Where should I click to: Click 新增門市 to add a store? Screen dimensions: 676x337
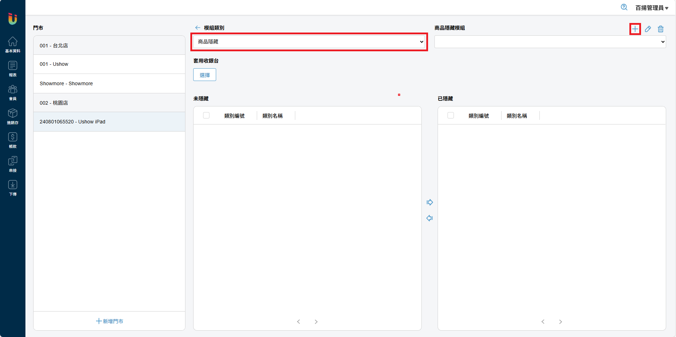[109, 321]
